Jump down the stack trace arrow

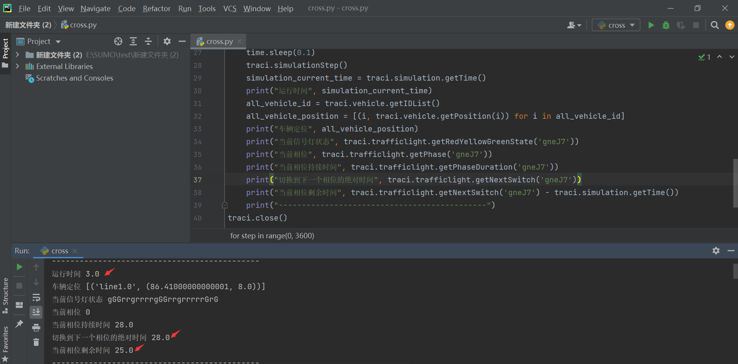(36, 282)
